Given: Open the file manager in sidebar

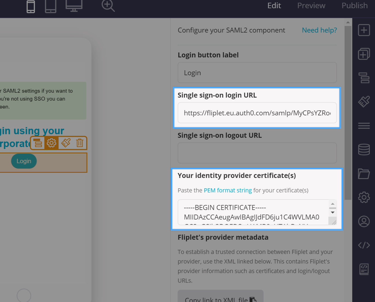Looking at the screenshot, I should coord(364,174).
